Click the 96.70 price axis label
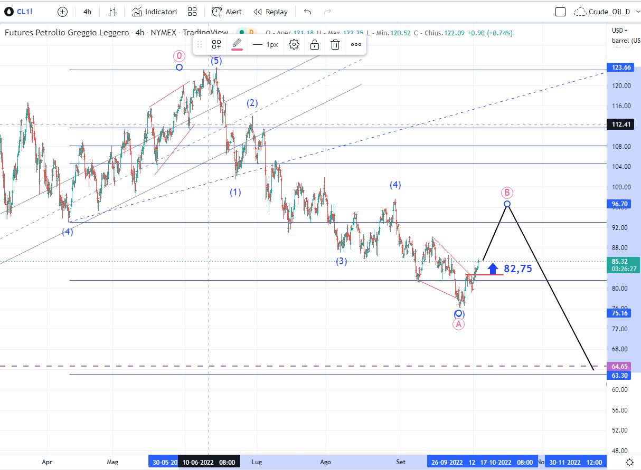The height and width of the screenshot is (470, 641). point(619,204)
